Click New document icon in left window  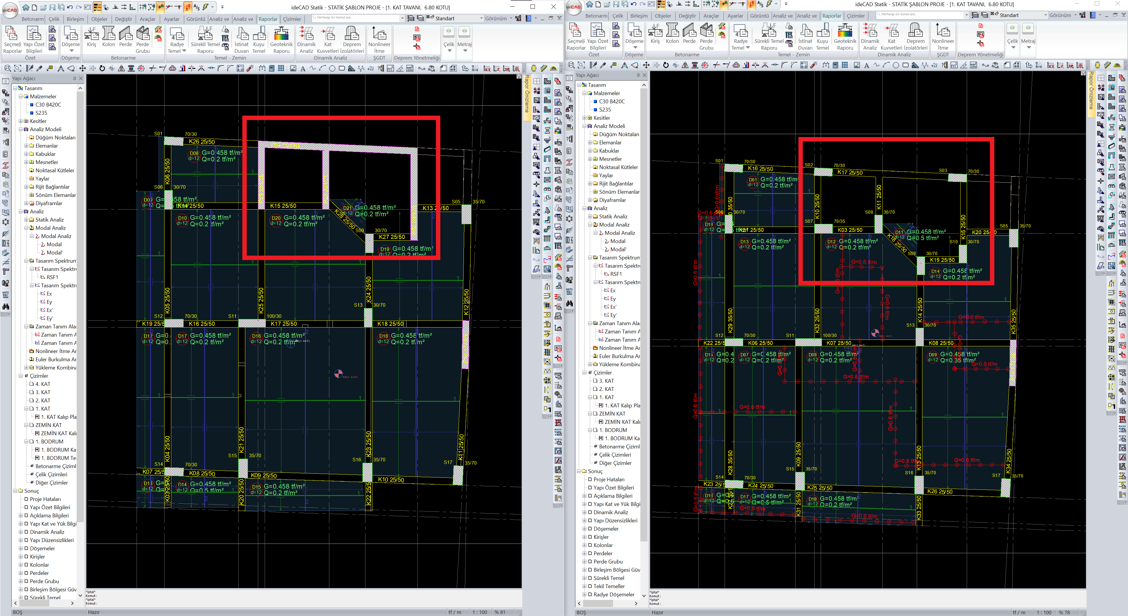coord(35,7)
